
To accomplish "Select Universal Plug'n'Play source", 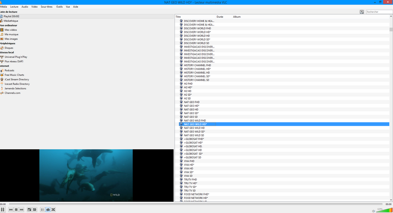I will click(x=16, y=57).
